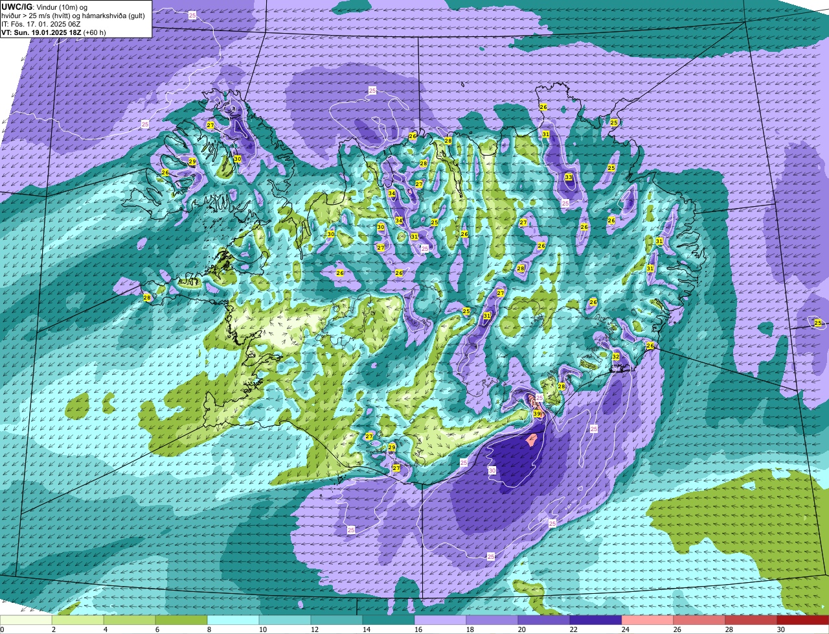Select the red 28–30 legend swatch
This screenshot has width=829, height=634.
pyautogui.click(x=751, y=620)
